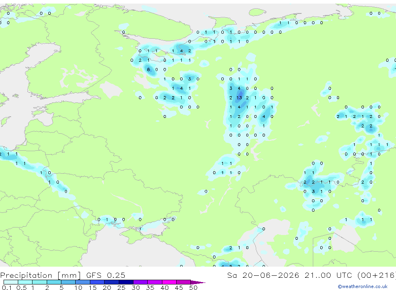
Task: Select the legend label "25"
Action: [x=121, y=288]
